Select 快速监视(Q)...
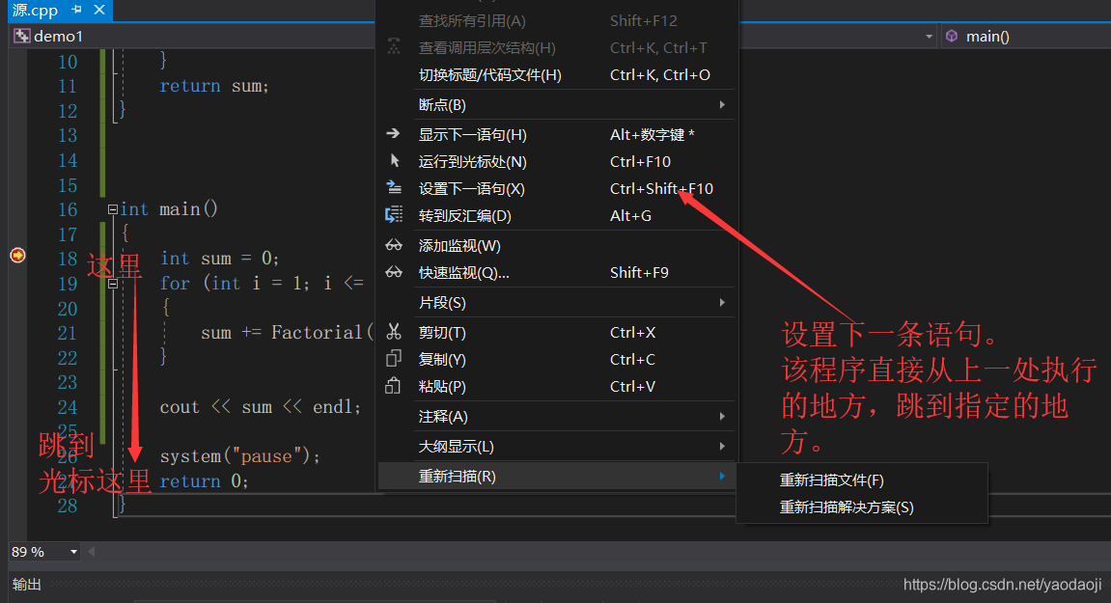This screenshot has height=603, width=1111. (557, 273)
